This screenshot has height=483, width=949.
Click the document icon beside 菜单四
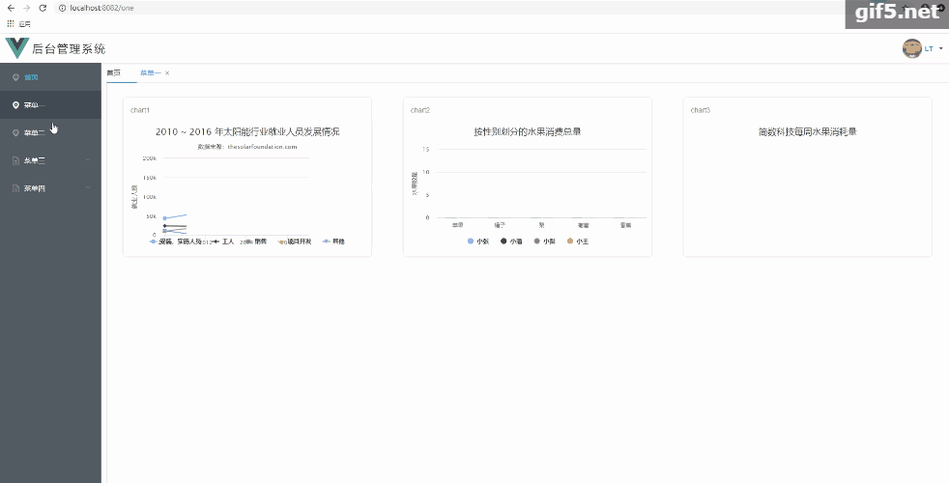[15, 188]
